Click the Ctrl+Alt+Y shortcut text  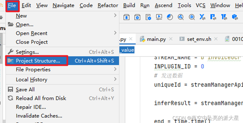point(101,98)
